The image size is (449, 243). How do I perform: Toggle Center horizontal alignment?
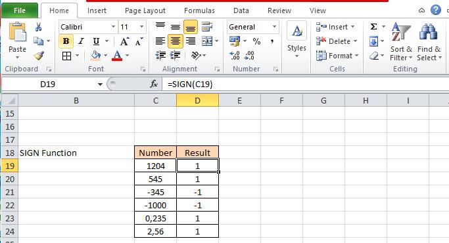click(176, 41)
